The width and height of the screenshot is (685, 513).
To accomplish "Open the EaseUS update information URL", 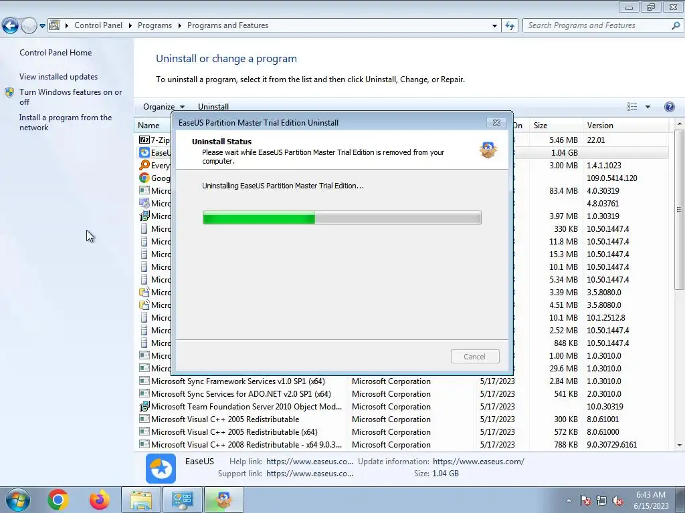I will click(x=478, y=462).
